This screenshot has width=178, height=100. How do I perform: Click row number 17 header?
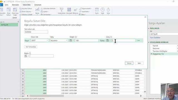23,76
